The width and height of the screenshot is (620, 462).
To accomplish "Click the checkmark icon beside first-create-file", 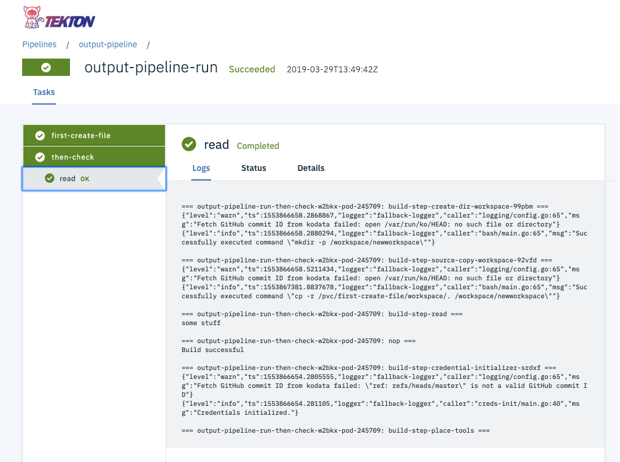I will pyautogui.click(x=40, y=136).
